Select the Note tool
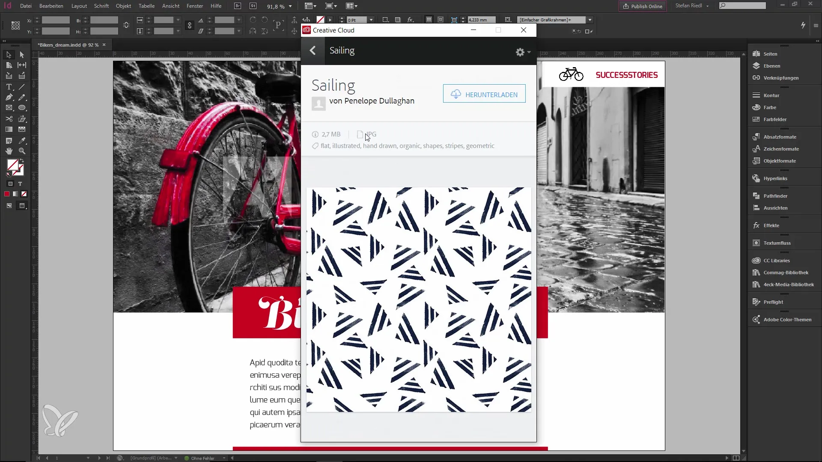This screenshot has width=822, height=462. point(9,141)
